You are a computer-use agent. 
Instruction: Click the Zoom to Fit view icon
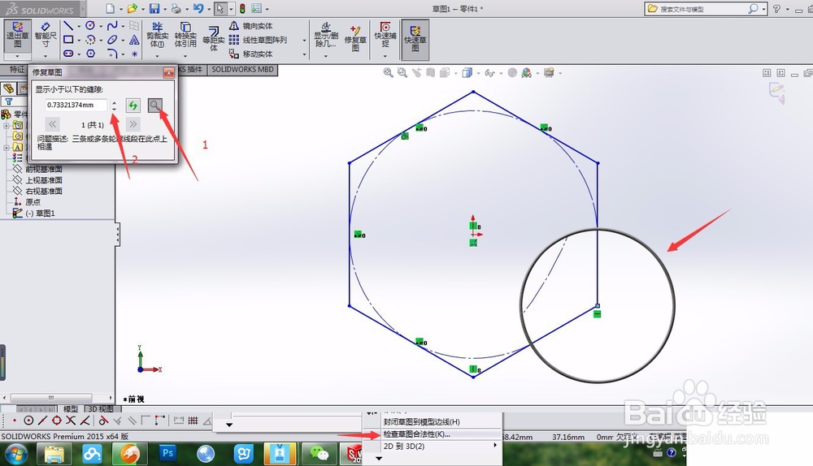tap(388, 72)
